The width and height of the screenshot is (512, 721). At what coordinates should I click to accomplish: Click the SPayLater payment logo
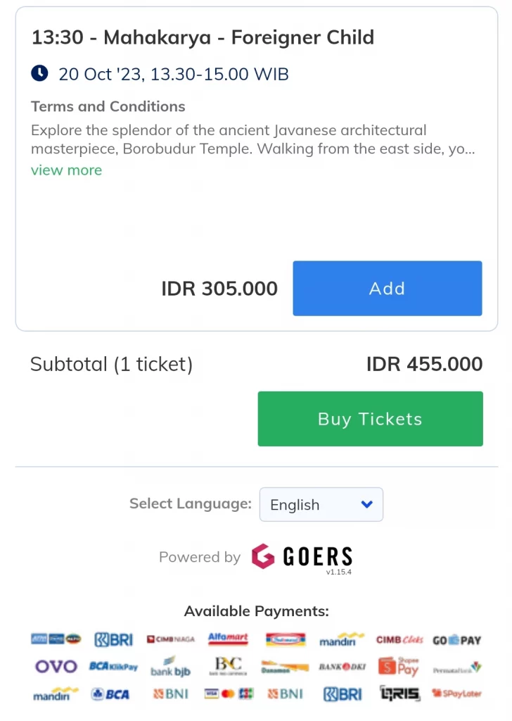[456, 693]
